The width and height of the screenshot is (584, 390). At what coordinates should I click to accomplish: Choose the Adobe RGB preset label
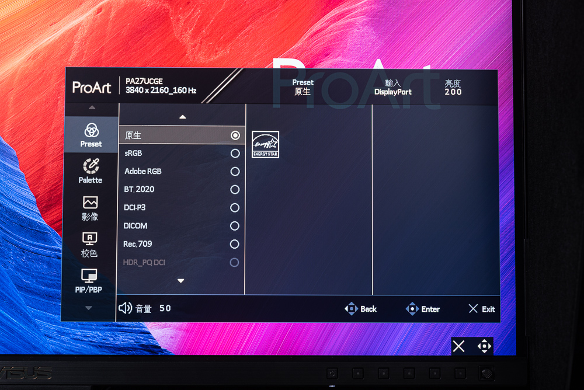[143, 171]
